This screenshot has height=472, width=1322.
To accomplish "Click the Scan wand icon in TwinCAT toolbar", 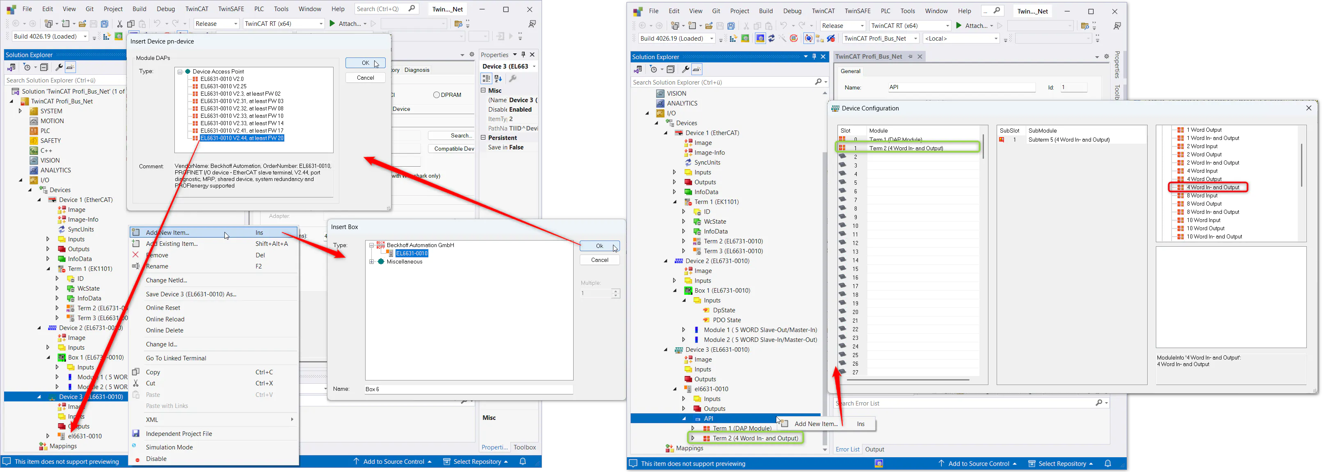I will tap(782, 39).
